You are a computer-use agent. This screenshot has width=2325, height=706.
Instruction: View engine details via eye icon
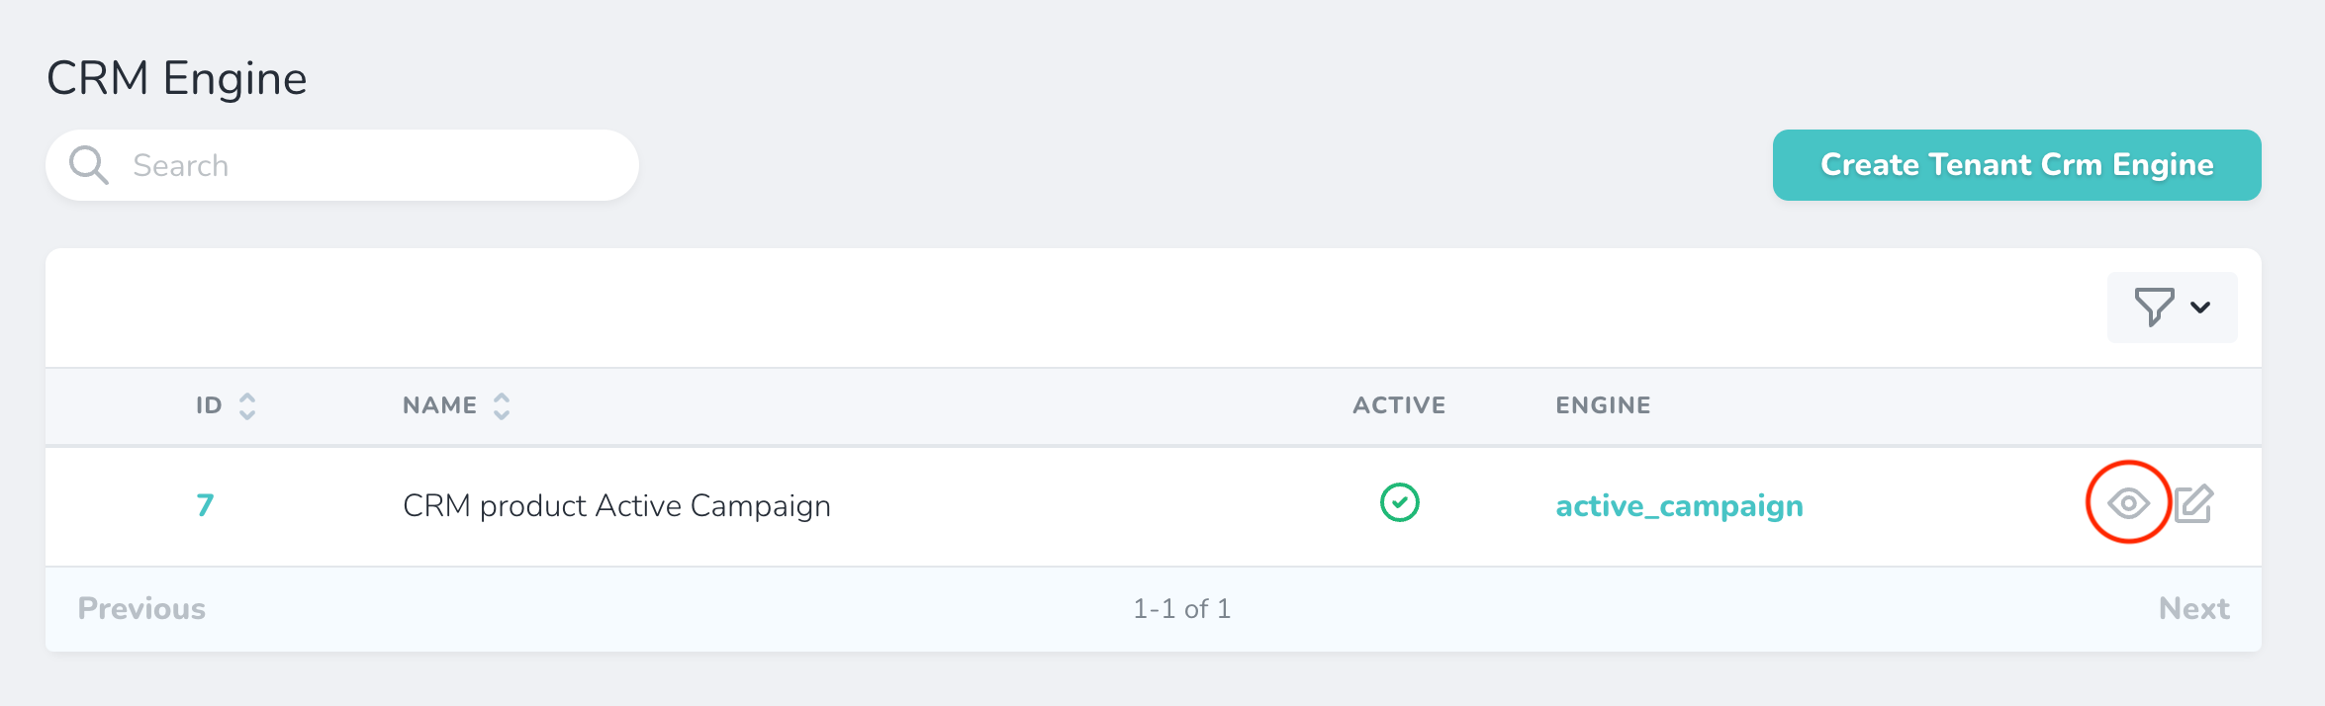point(2128,503)
